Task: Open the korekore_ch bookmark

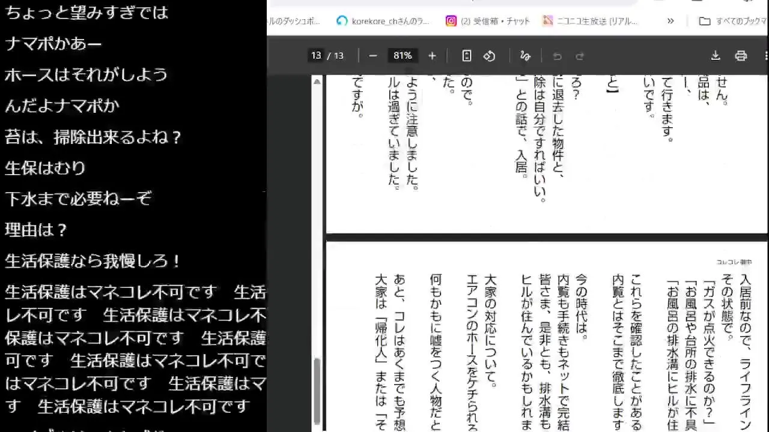Action: pyautogui.click(x=383, y=21)
